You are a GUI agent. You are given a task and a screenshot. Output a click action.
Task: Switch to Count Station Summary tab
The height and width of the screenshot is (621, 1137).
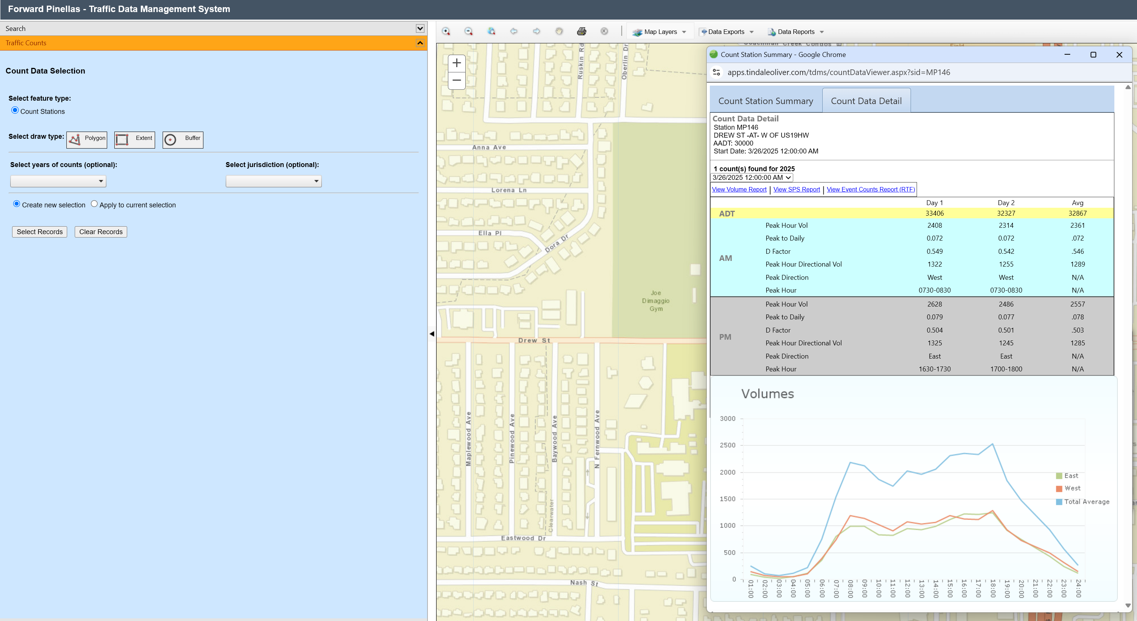click(765, 101)
